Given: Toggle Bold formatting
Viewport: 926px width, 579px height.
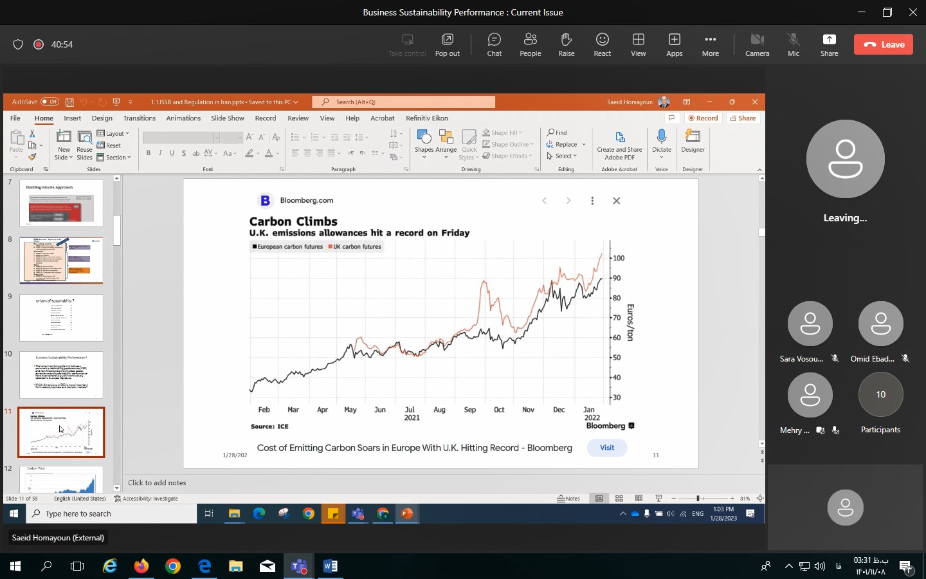Looking at the screenshot, I should (148, 153).
